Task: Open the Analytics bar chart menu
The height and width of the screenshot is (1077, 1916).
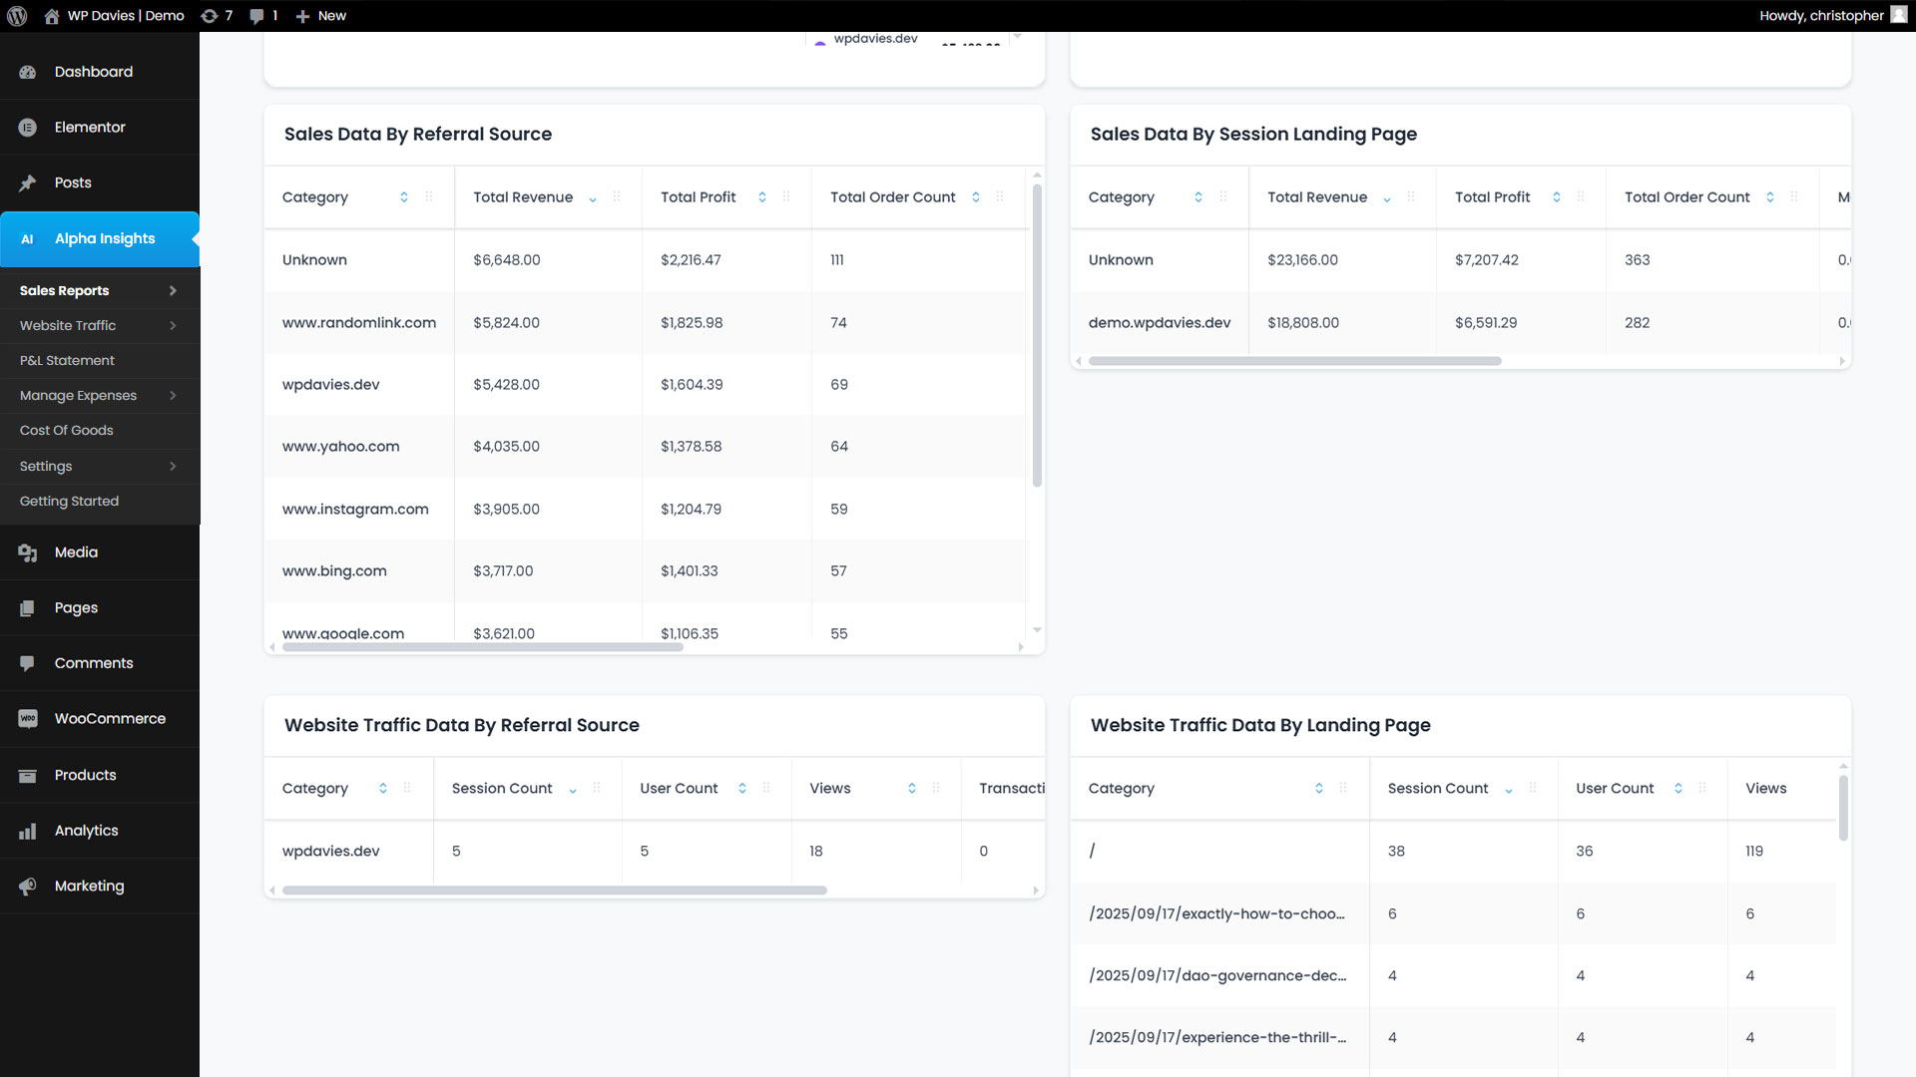Action: tap(86, 831)
